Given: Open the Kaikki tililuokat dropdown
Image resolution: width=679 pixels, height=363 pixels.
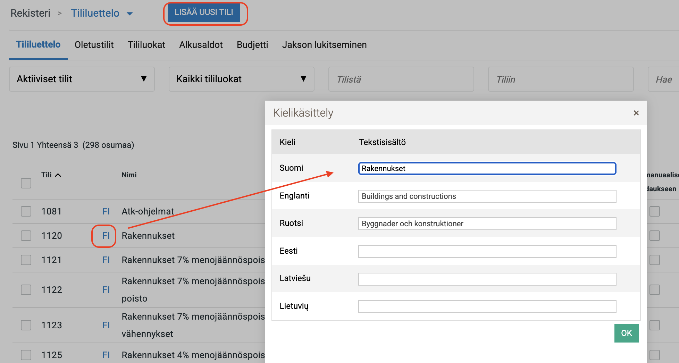Looking at the screenshot, I should pos(241,79).
